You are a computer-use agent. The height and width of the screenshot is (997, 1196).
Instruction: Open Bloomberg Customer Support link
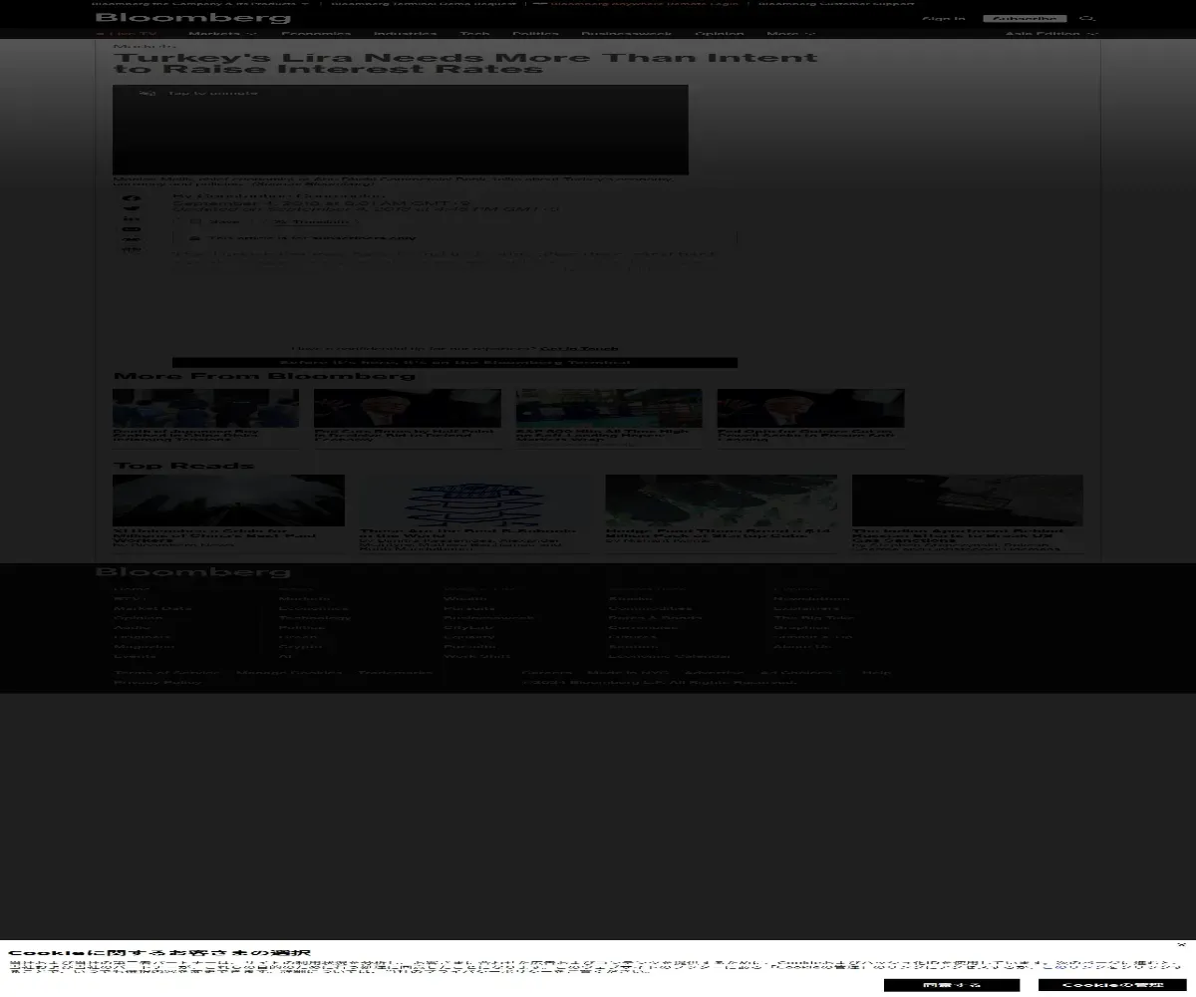835,3
